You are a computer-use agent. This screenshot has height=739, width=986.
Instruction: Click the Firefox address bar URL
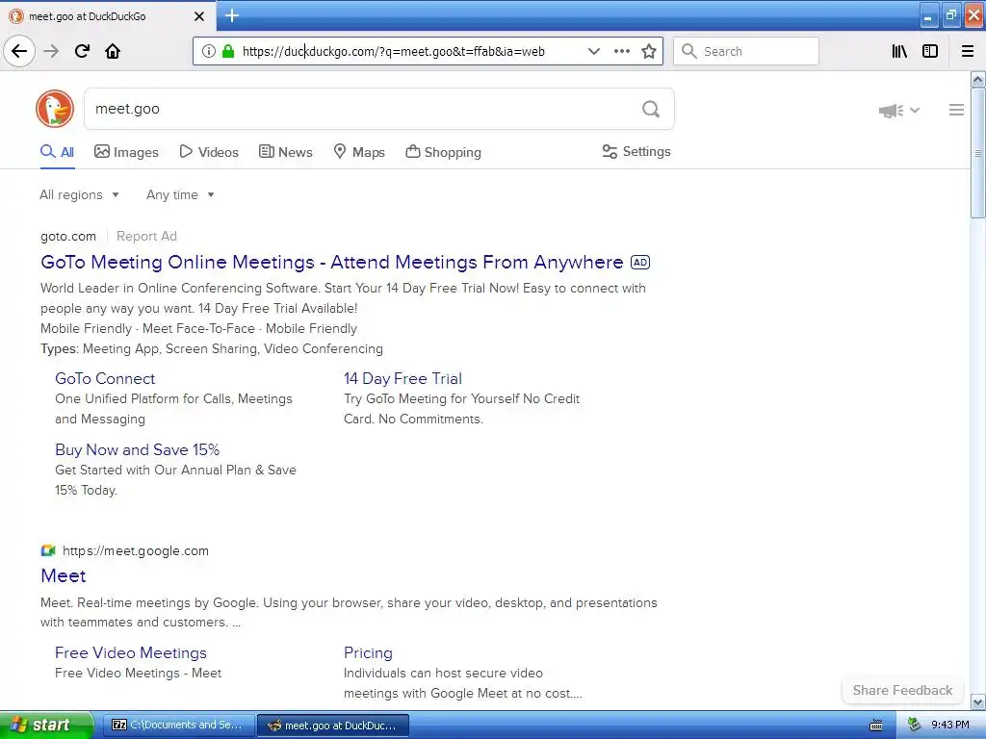coord(394,52)
